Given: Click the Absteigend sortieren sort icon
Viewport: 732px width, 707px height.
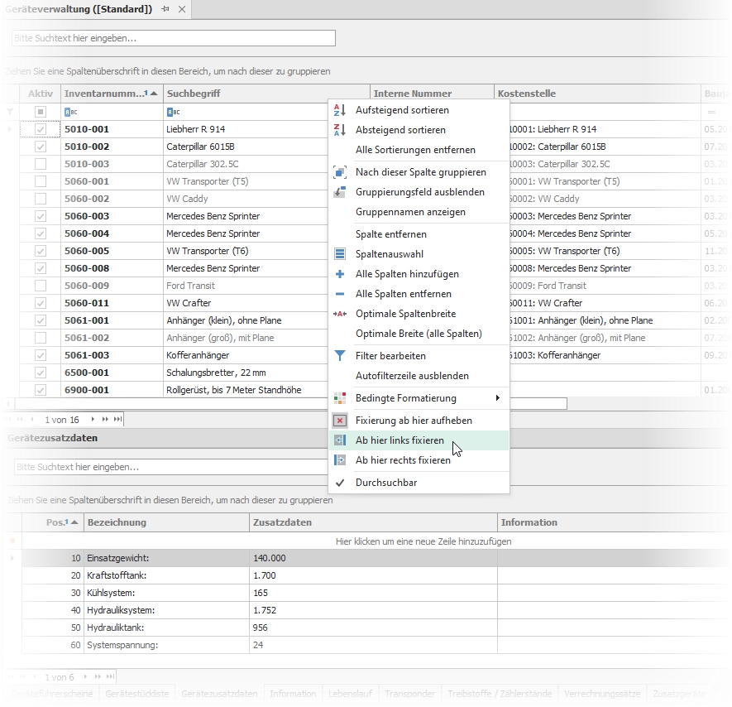Looking at the screenshot, I should tap(339, 130).
